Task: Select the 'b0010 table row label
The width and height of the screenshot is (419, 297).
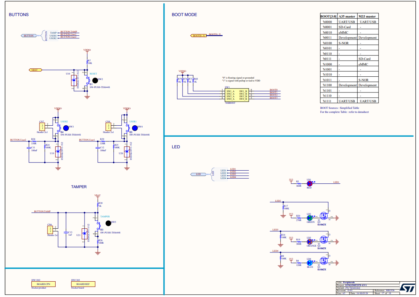Action: [327, 32]
